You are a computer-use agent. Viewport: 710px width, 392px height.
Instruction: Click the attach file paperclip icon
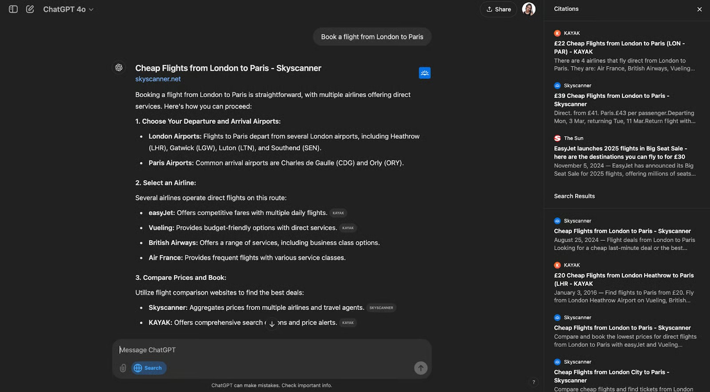click(x=123, y=368)
